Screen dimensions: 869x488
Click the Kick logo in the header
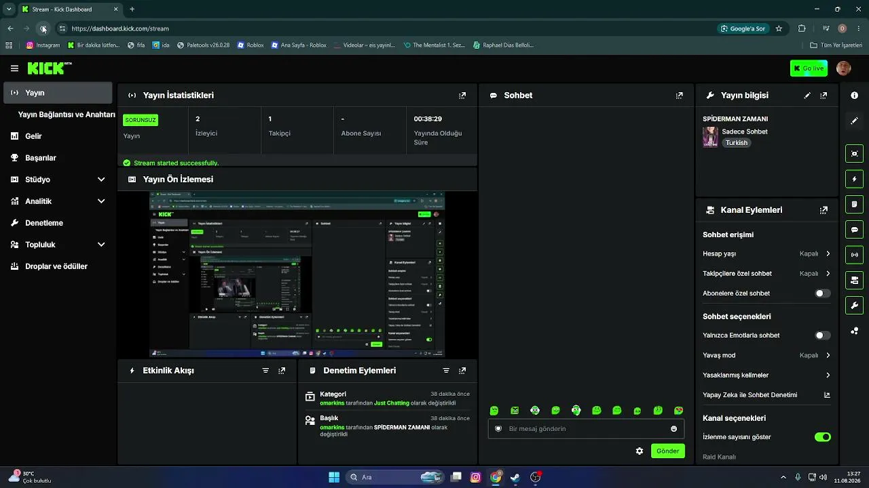(x=50, y=68)
